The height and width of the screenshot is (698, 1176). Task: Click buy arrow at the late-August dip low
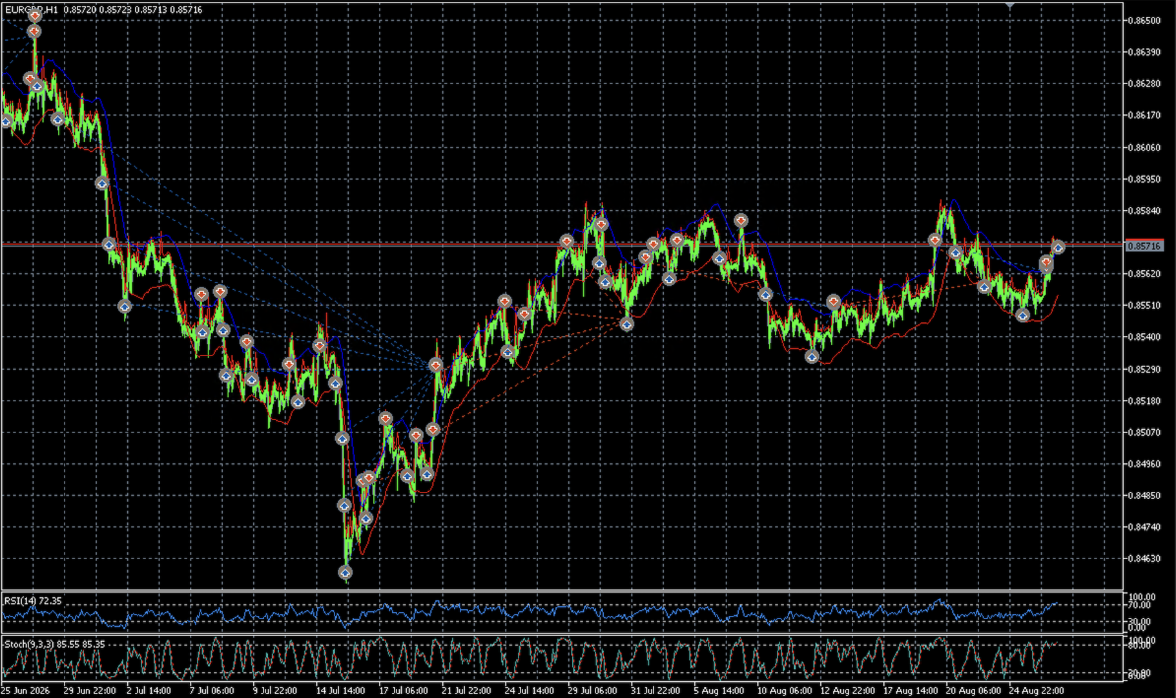click(x=1022, y=315)
